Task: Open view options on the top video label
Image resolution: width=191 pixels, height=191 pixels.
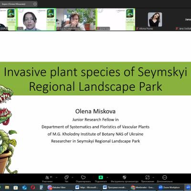Action: pyautogui.click(x=35, y=4)
